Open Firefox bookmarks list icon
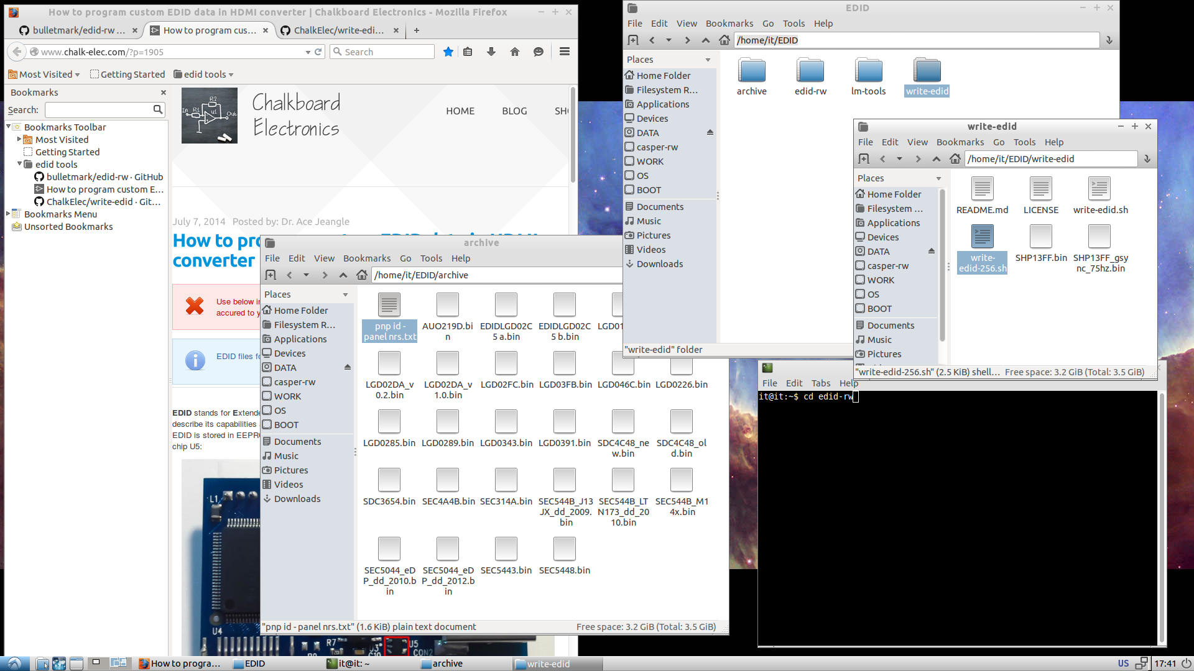The image size is (1194, 671). (x=468, y=52)
